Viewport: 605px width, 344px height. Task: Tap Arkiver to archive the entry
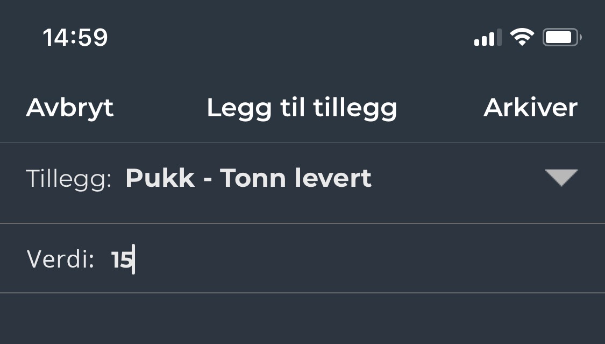[x=530, y=108]
